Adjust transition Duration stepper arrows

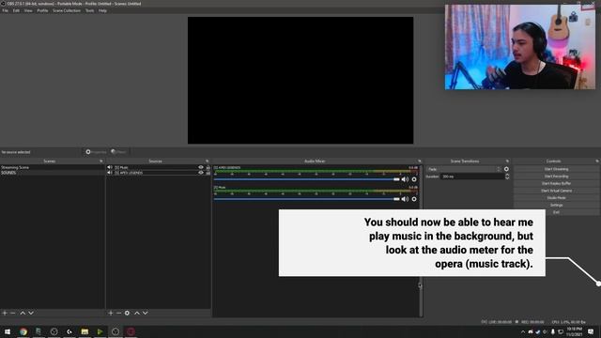tap(507, 177)
